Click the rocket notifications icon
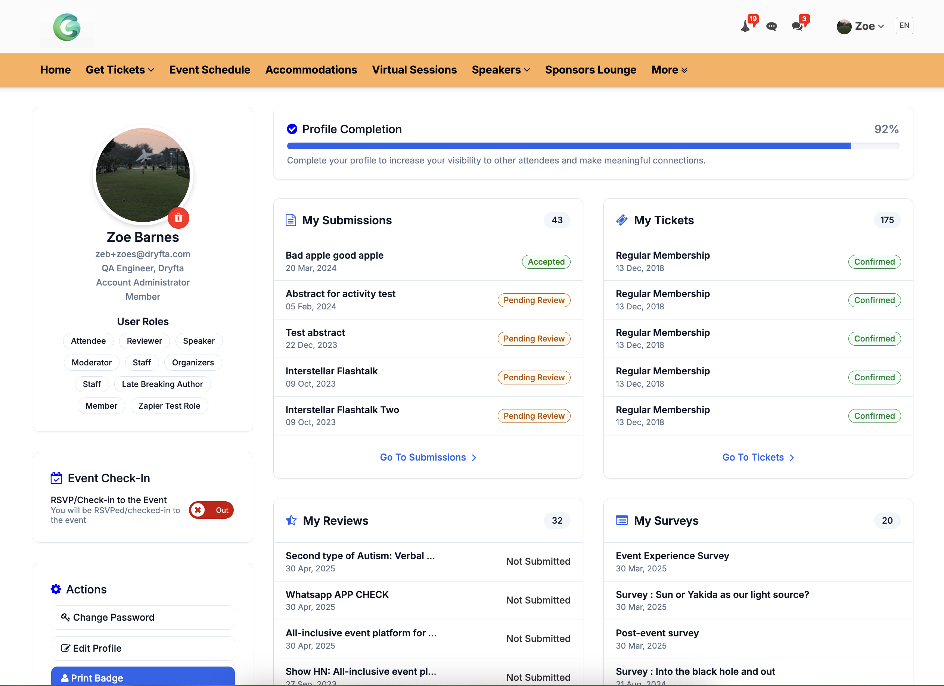Viewport: 944px width, 686px height. coord(745,26)
